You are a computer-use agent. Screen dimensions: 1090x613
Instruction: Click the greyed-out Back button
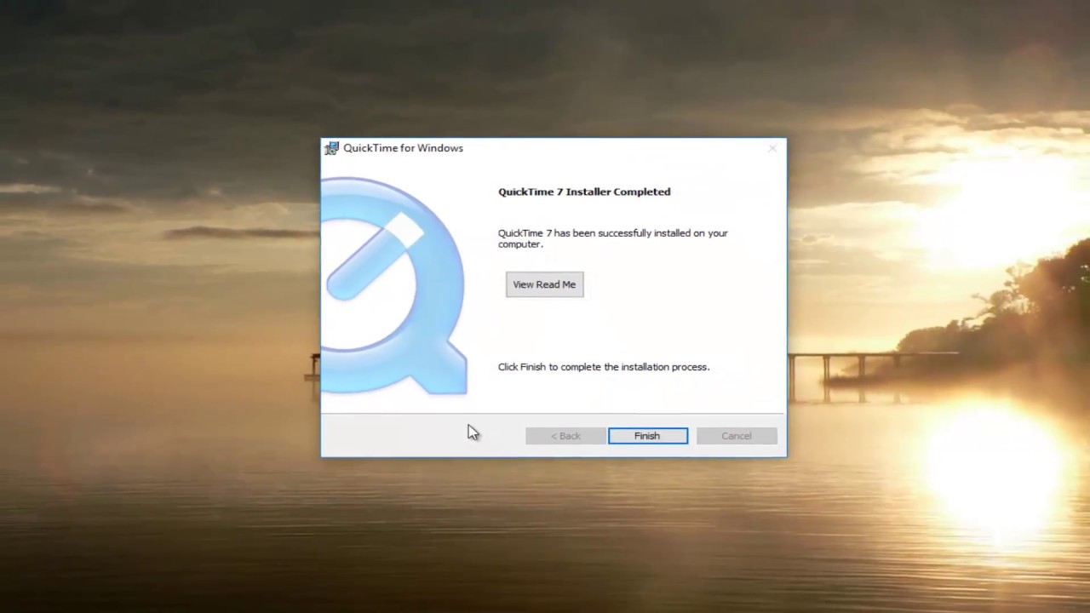[565, 436]
